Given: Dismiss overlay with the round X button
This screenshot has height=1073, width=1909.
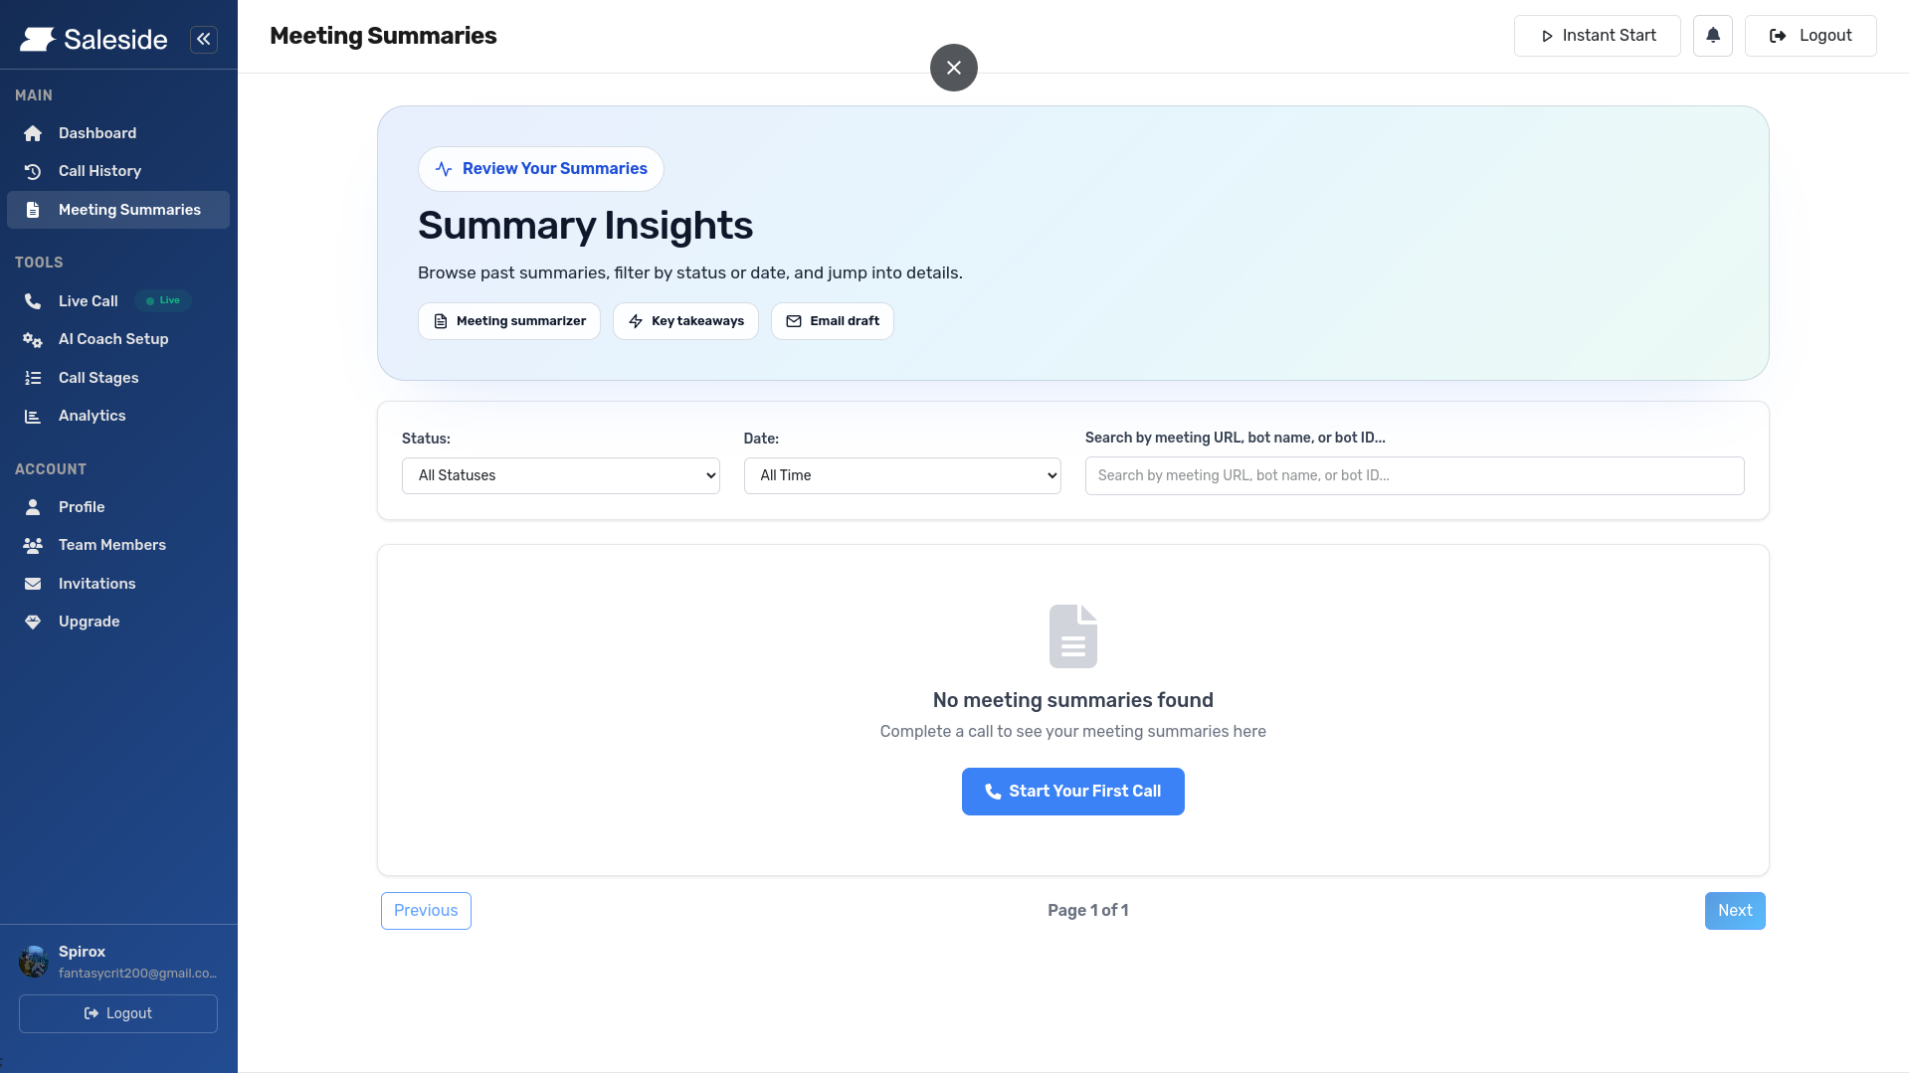Looking at the screenshot, I should (x=953, y=68).
